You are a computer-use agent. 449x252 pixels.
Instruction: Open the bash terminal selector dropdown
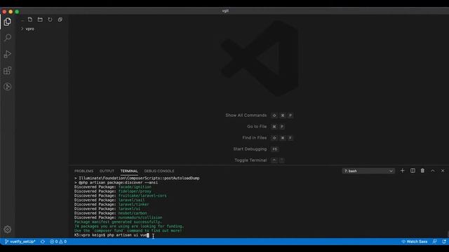coord(368,171)
